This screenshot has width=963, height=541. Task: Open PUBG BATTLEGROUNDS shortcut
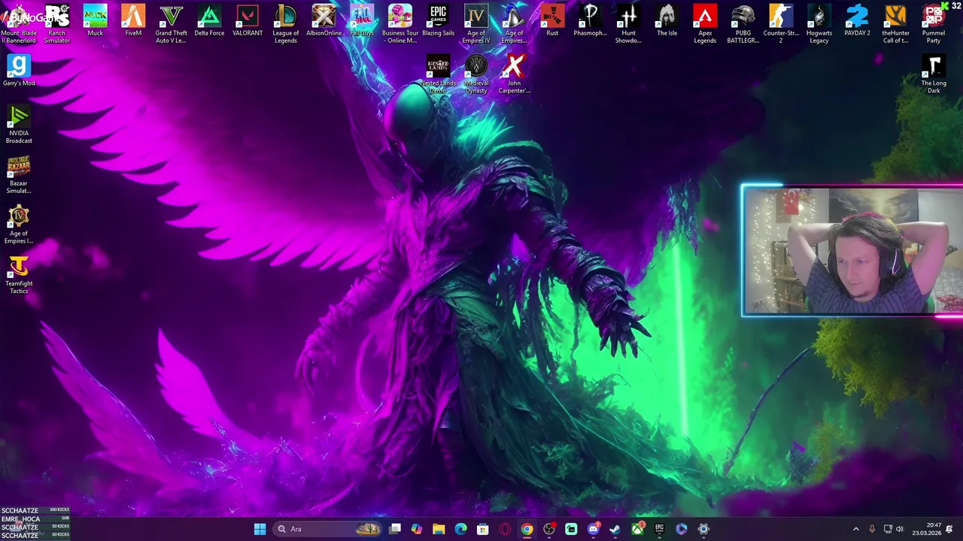743,24
